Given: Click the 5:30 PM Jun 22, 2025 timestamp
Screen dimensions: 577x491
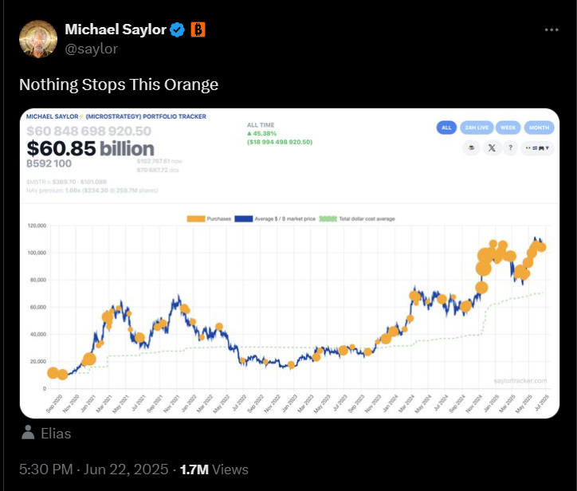Looking at the screenshot, I should [94, 469].
